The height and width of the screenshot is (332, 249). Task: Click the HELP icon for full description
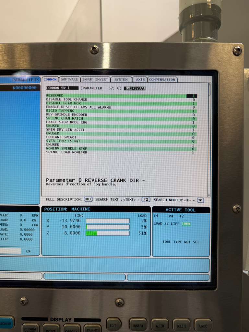(88, 199)
